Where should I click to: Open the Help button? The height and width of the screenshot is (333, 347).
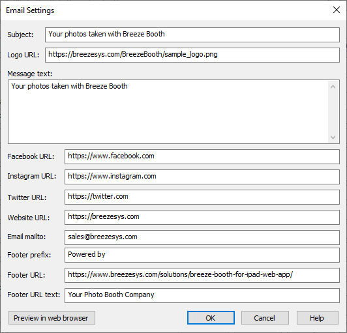318,318
